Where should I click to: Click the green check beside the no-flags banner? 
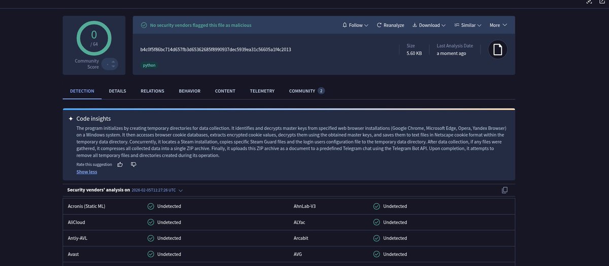[144, 25]
